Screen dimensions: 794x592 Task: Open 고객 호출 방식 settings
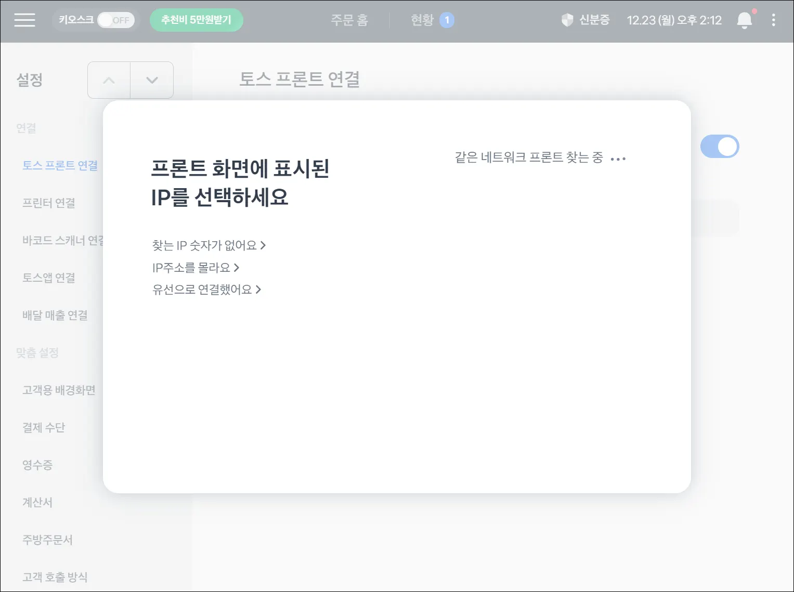55,577
